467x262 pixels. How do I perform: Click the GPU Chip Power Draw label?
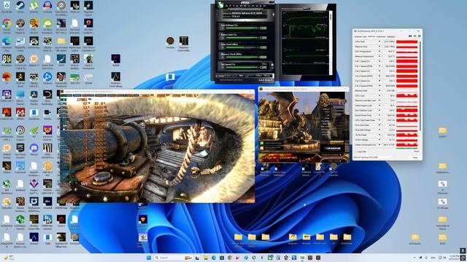click(x=365, y=120)
